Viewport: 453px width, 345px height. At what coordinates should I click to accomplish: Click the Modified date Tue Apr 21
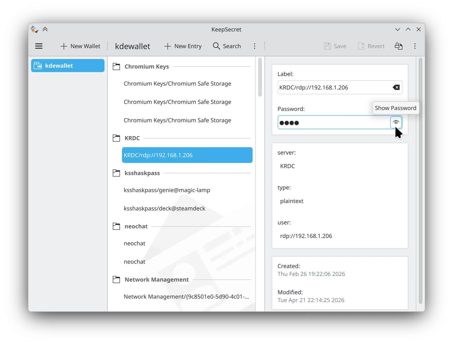311,300
